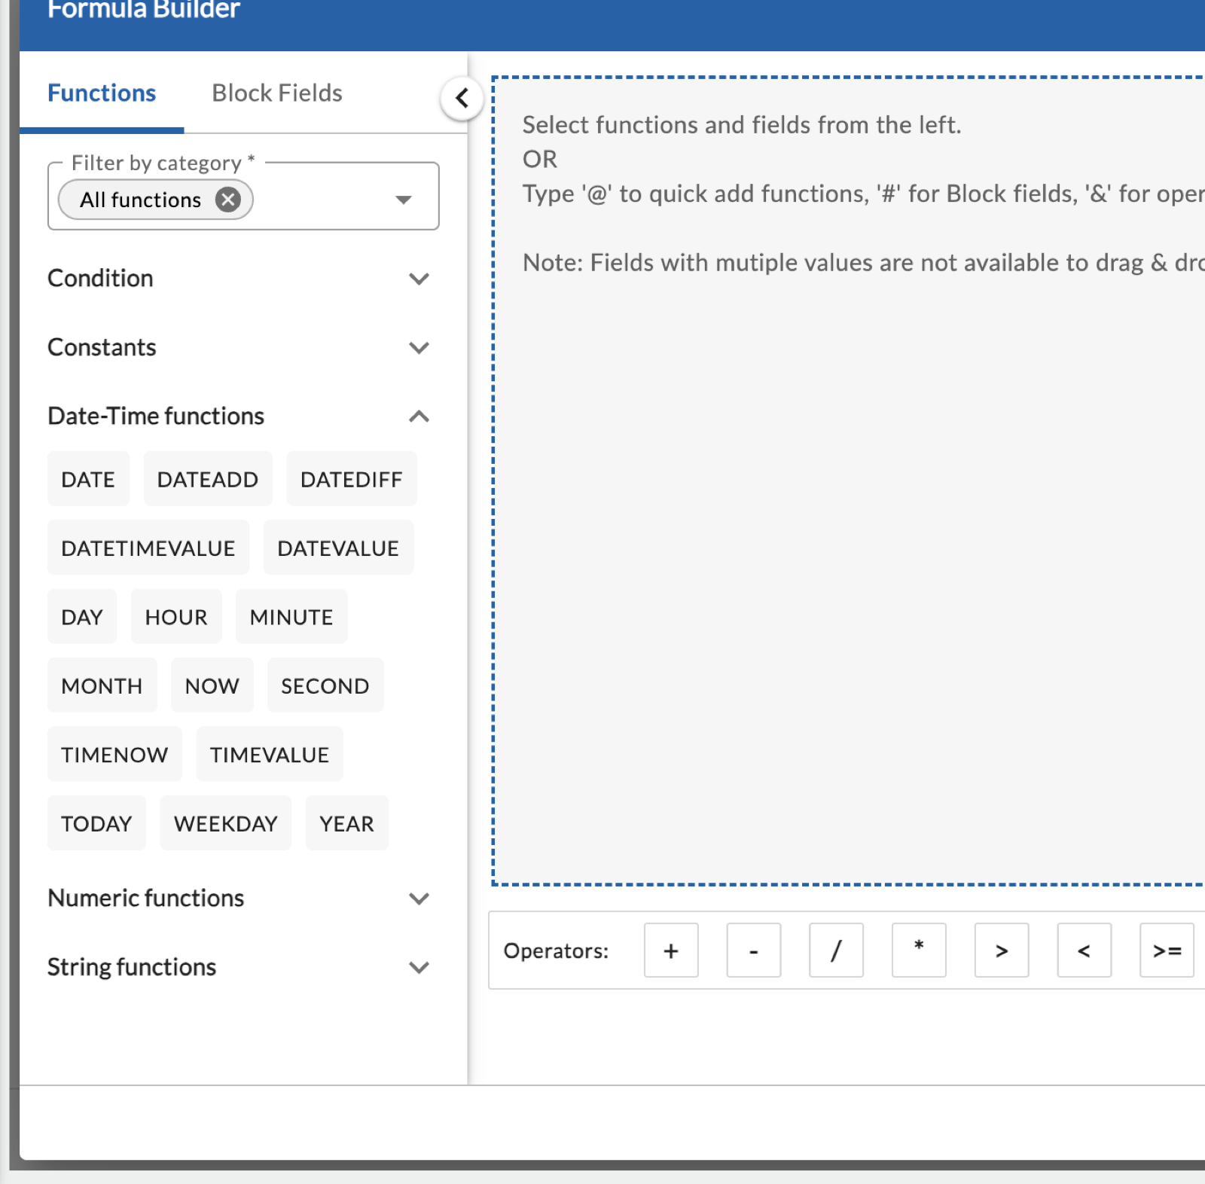Screen dimensions: 1205x1184
Task: Open the Filter by category dropdown arrow
Action: tap(404, 200)
